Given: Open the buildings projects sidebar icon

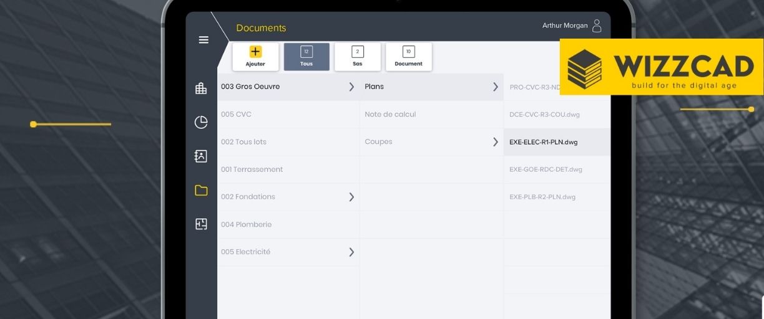Looking at the screenshot, I should [201, 88].
